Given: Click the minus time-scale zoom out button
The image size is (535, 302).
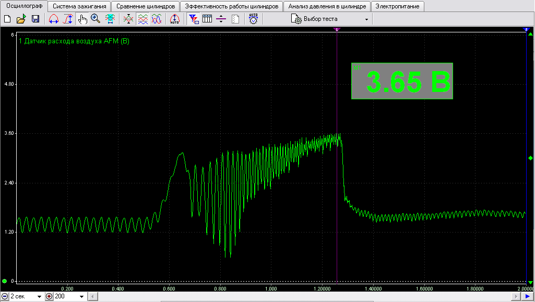Looking at the screenshot, I should pyautogui.click(x=4, y=297).
